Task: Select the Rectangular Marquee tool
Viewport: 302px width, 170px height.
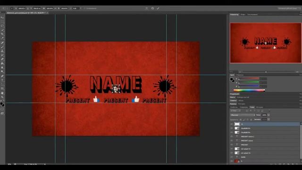Action: [2, 22]
